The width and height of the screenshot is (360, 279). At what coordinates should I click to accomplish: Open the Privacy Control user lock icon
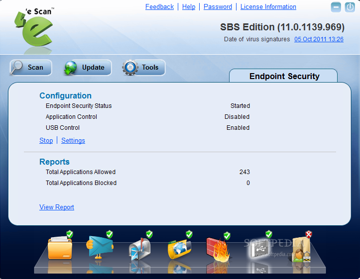301,250
